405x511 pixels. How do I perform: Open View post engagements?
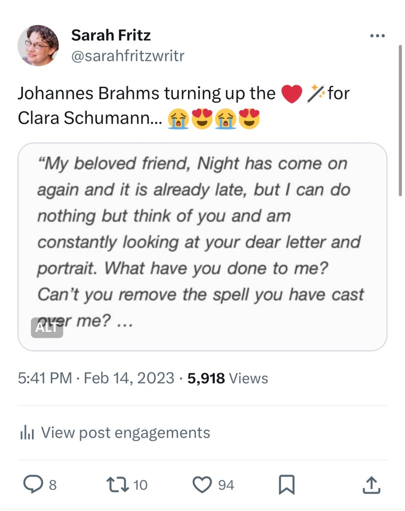pos(125,433)
